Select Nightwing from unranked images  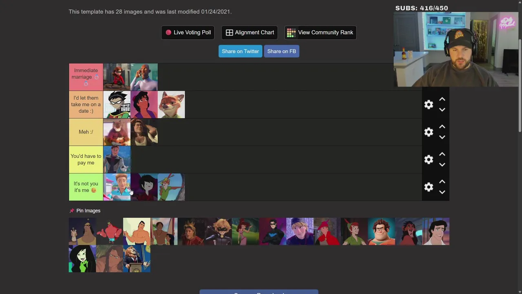273,232
